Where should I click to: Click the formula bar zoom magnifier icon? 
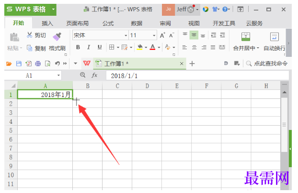click(x=82, y=75)
